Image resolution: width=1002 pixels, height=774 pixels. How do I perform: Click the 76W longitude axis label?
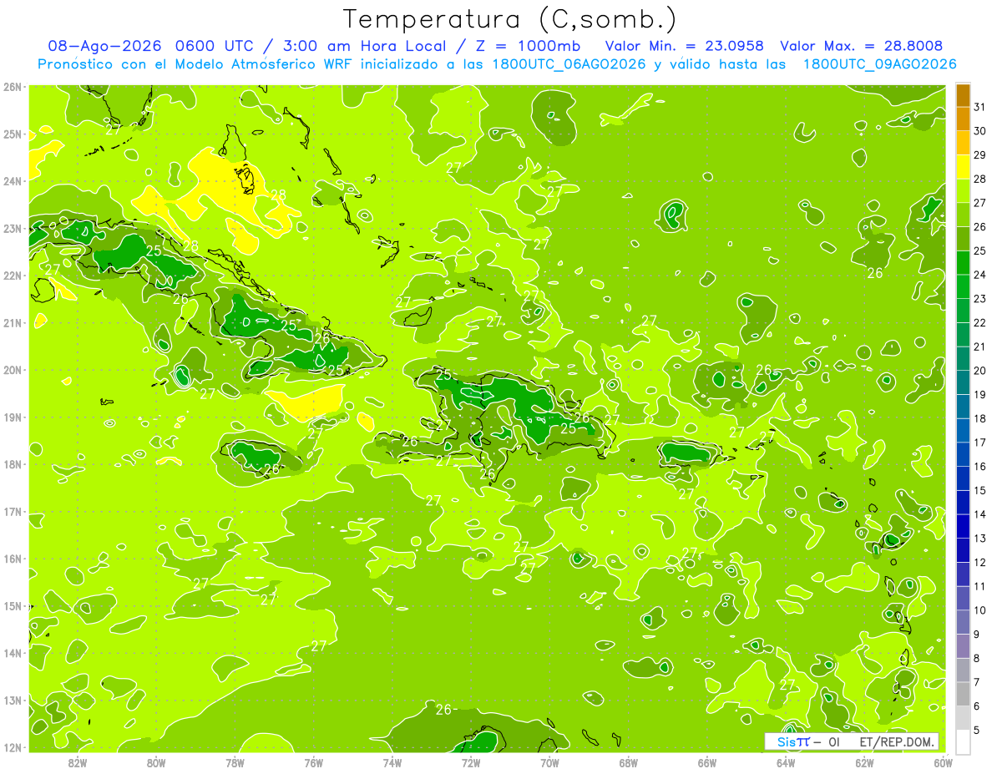click(314, 762)
